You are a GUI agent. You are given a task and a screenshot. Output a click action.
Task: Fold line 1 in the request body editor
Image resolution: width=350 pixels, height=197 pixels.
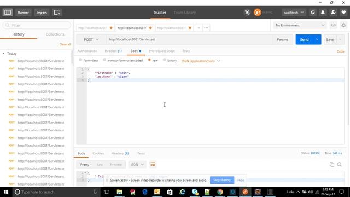pyautogui.click(x=85, y=69)
